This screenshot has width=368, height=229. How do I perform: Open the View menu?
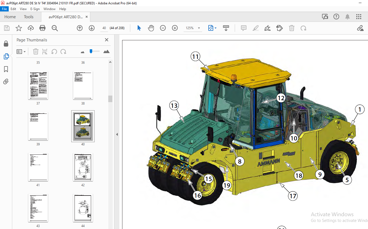click(23, 9)
